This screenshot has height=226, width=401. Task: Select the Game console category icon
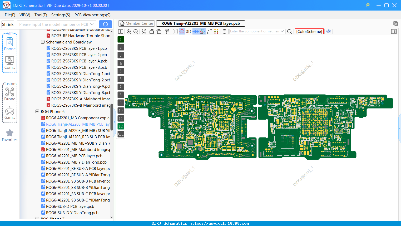10,113
